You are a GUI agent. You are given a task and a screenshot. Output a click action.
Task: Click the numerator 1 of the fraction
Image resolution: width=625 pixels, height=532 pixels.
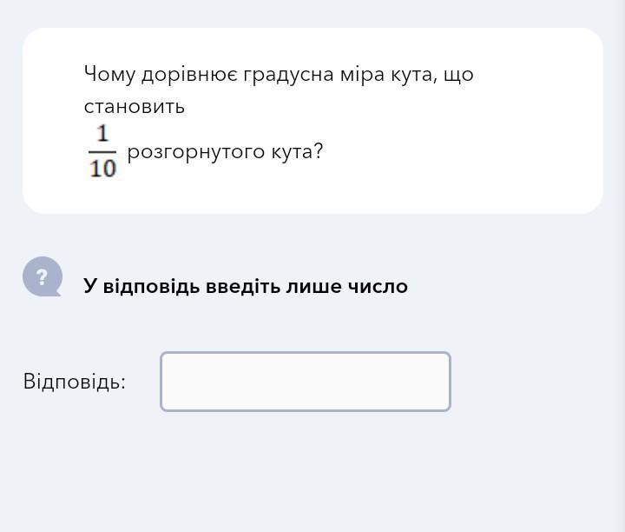coord(102,134)
